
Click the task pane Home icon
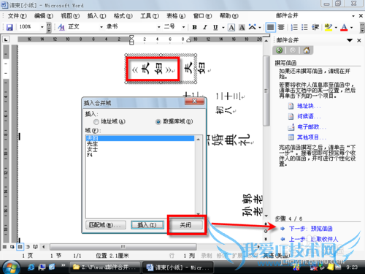pos(307,50)
